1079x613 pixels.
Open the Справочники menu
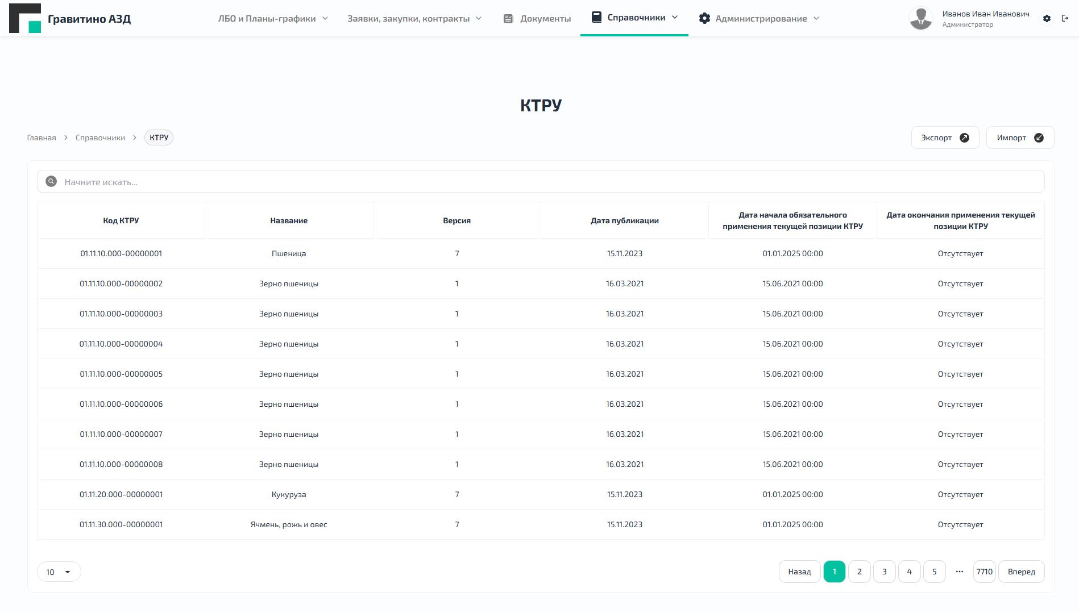click(x=634, y=18)
